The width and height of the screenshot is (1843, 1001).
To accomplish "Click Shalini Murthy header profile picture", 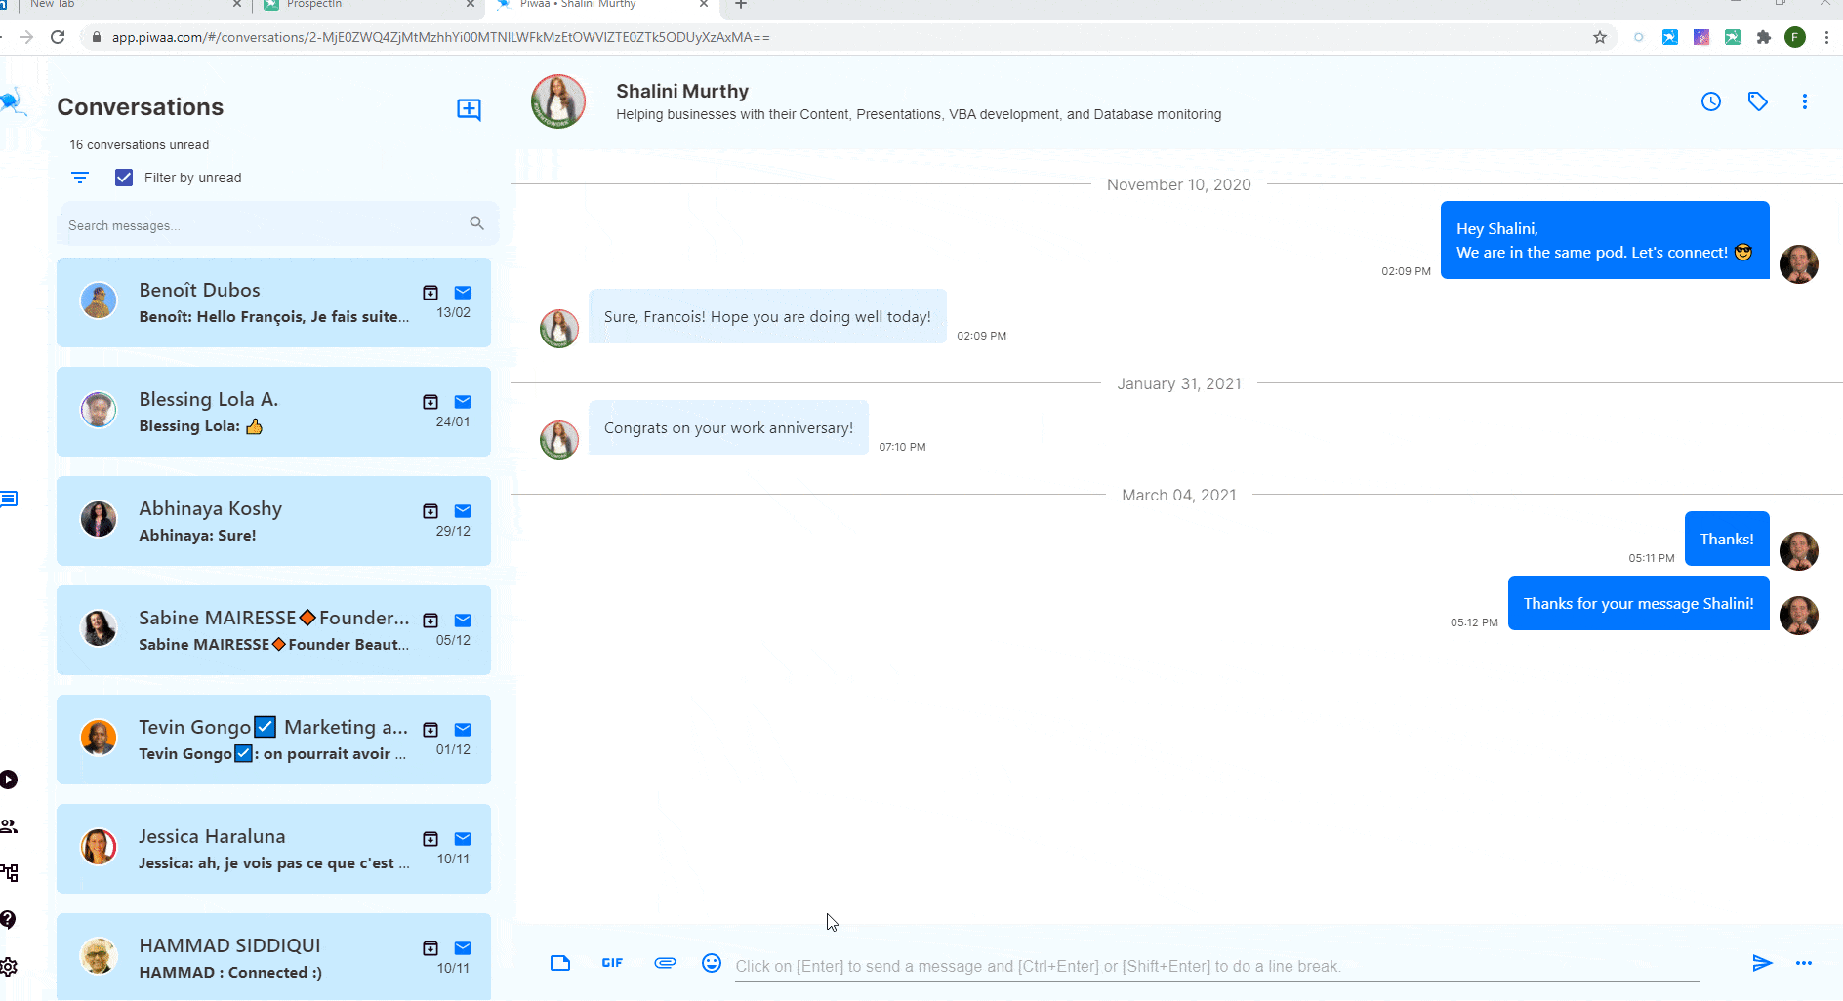I will pos(558,101).
